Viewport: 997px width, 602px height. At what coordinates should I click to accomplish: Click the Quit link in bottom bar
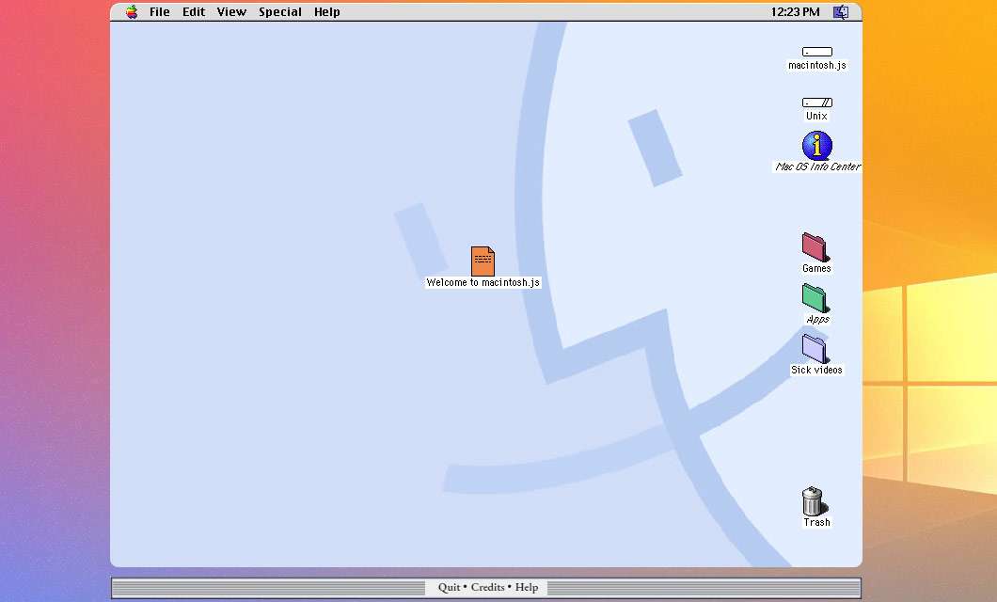click(x=449, y=587)
